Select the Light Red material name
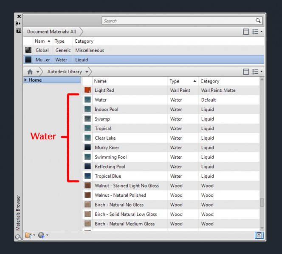 (104, 90)
